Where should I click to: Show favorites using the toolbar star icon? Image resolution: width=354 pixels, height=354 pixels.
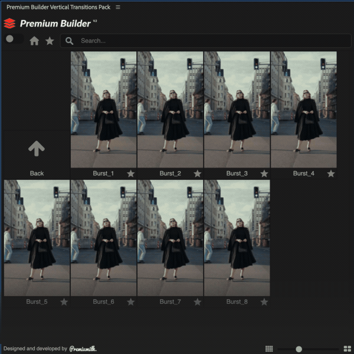point(50,41)
